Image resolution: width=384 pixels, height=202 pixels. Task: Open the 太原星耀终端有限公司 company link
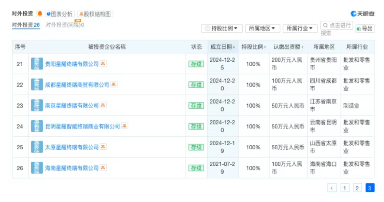pos(72,147)
